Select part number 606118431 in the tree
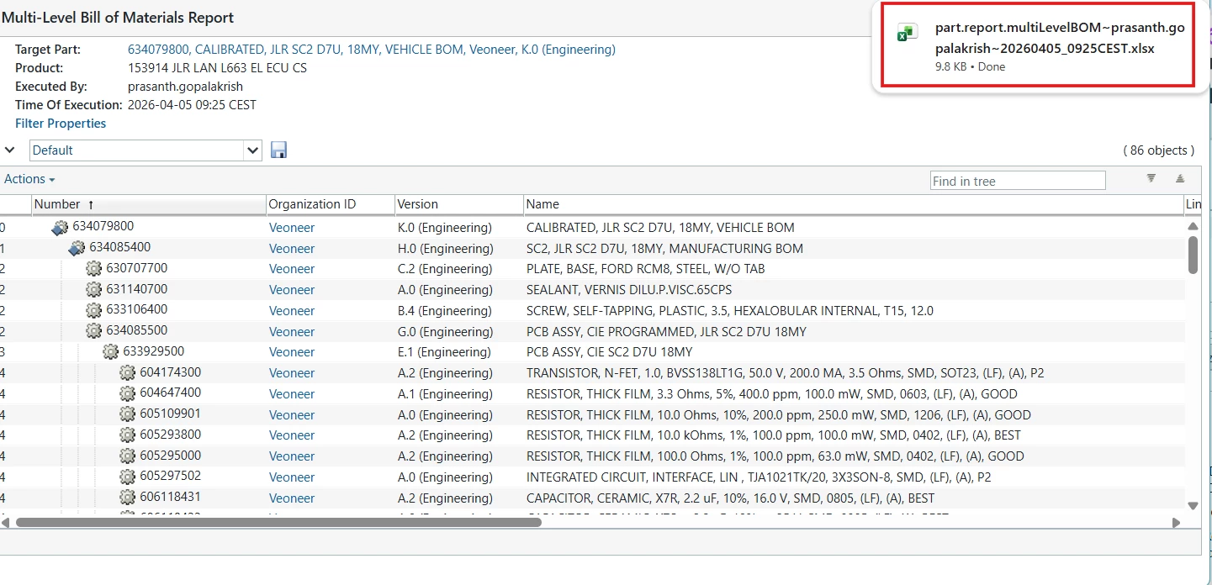The height and width of the screenshot is (585, 1212). point(171,497)
